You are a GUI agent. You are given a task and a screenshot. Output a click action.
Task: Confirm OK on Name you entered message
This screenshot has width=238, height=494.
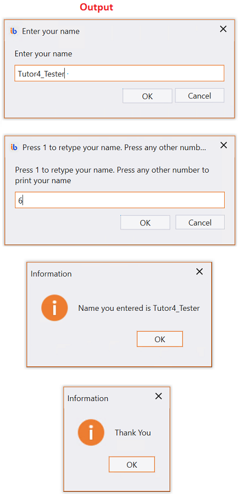pyautogui.click(x=160, y=339)
